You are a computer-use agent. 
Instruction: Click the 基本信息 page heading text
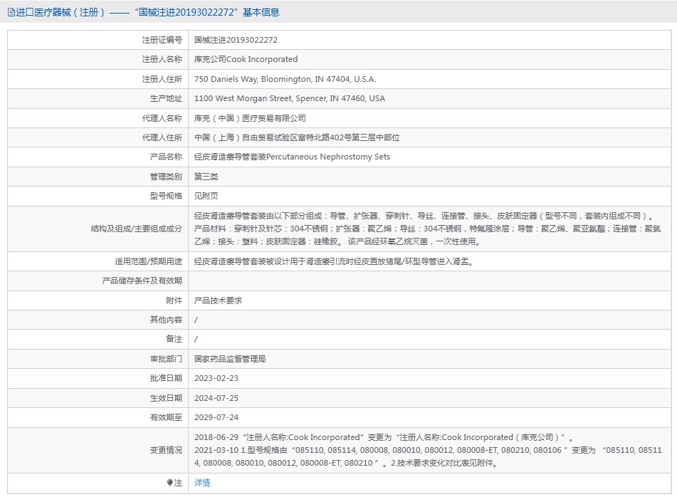(x=261, y=12)
